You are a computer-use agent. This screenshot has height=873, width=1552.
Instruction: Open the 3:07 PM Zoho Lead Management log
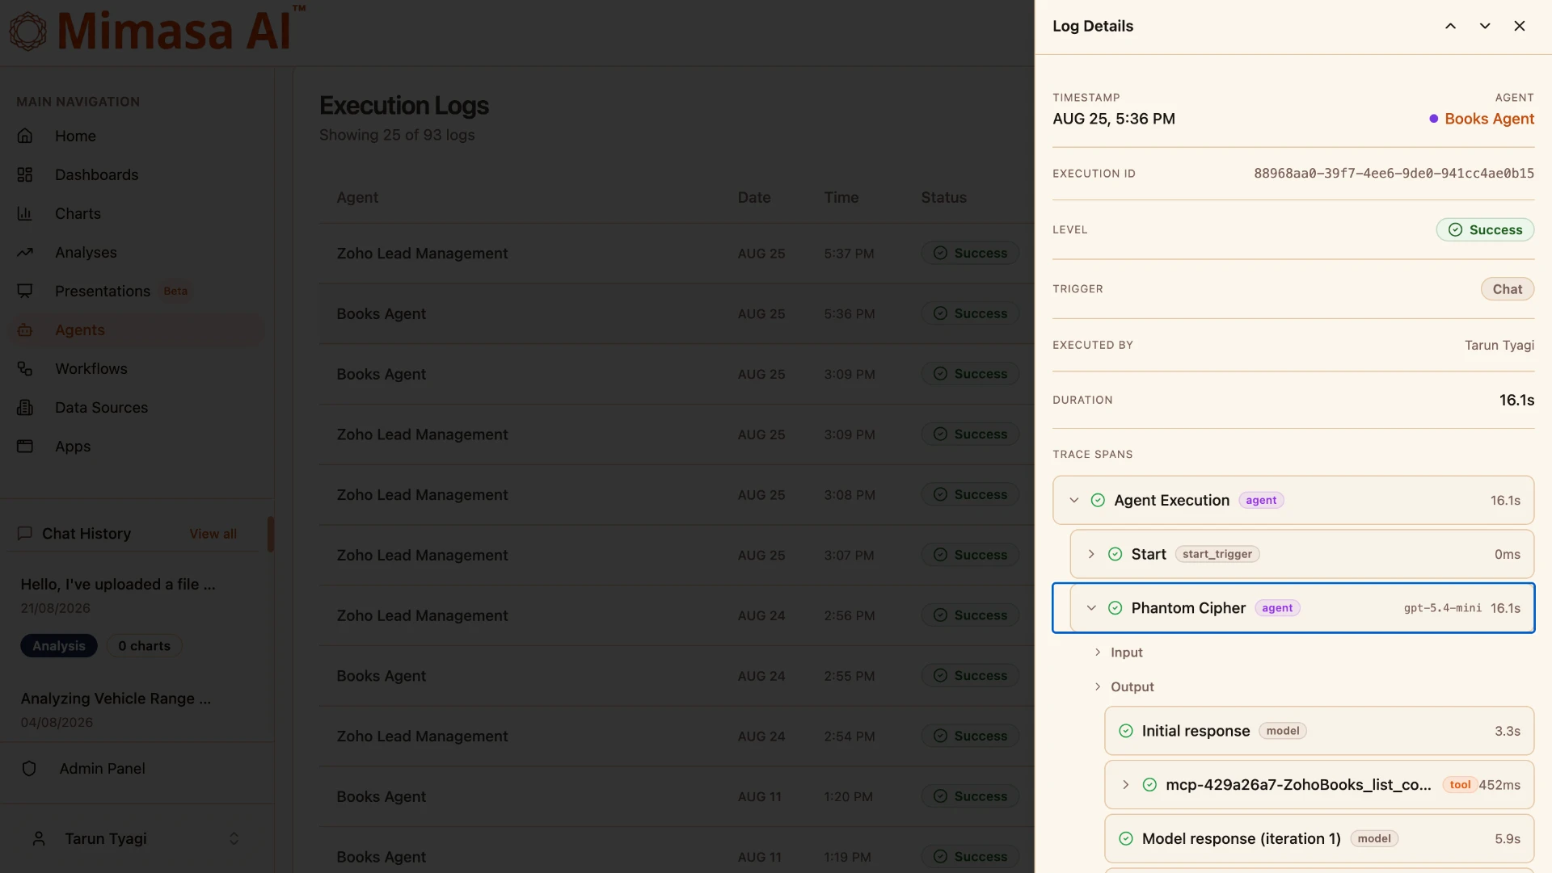point(676,555)
